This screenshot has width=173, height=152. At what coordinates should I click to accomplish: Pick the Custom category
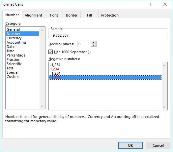(13, 77)
